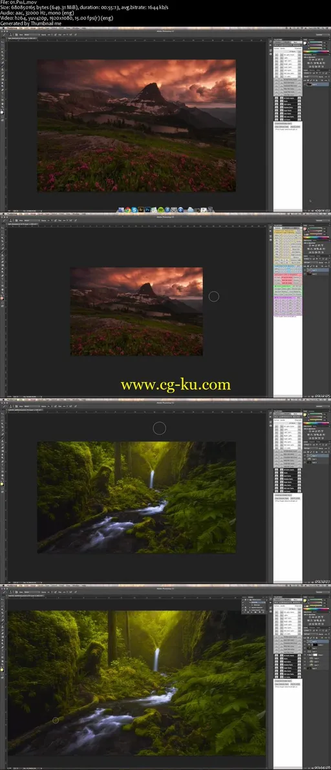Pick a hue from the color spectrum bar in the colored-panel frame
This screenshot has width=331, height=770.
coord(316,237)
